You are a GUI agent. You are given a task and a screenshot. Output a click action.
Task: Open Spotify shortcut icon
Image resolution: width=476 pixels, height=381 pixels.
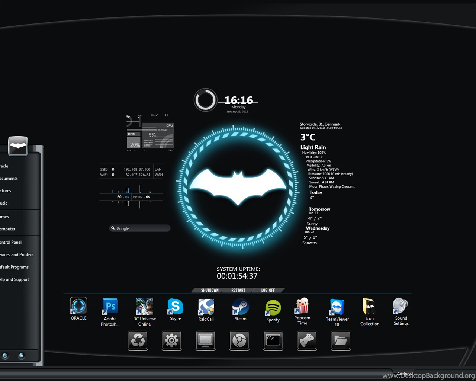coord(273,308)
